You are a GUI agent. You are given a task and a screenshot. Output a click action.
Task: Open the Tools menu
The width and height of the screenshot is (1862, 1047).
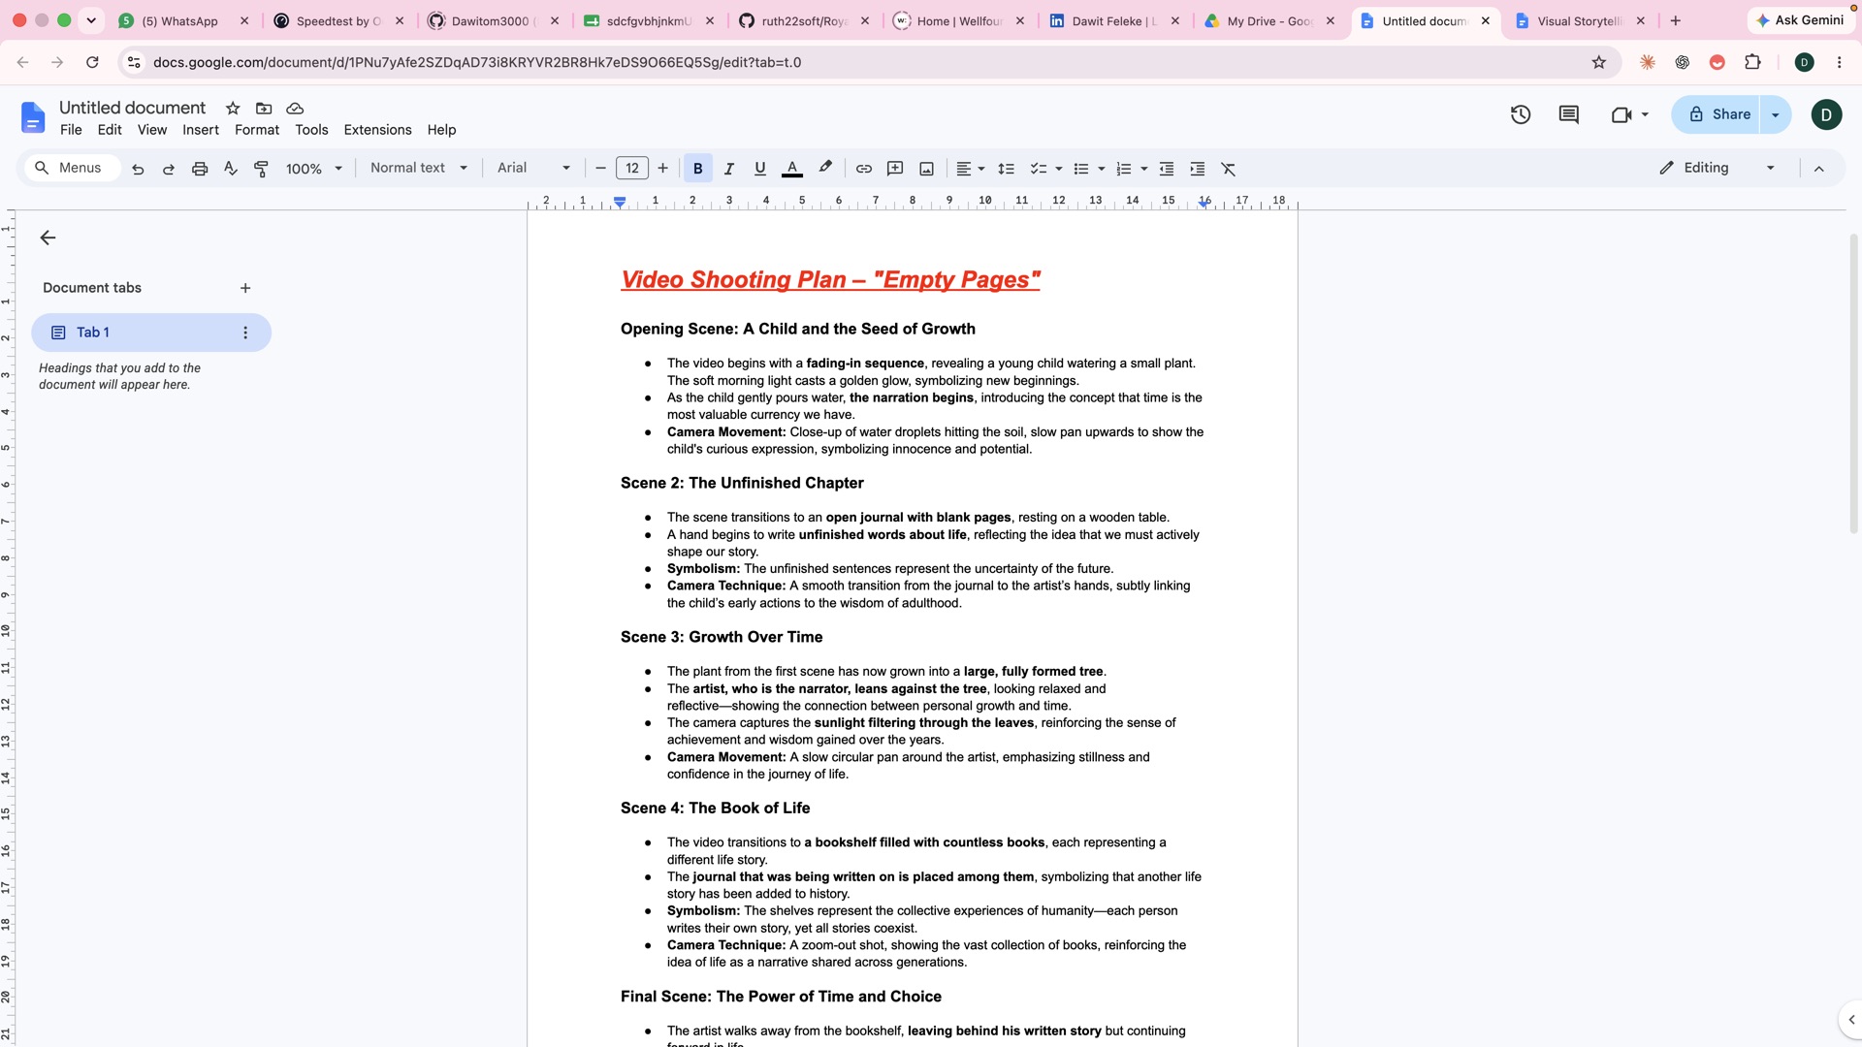[x=311, y=130]
